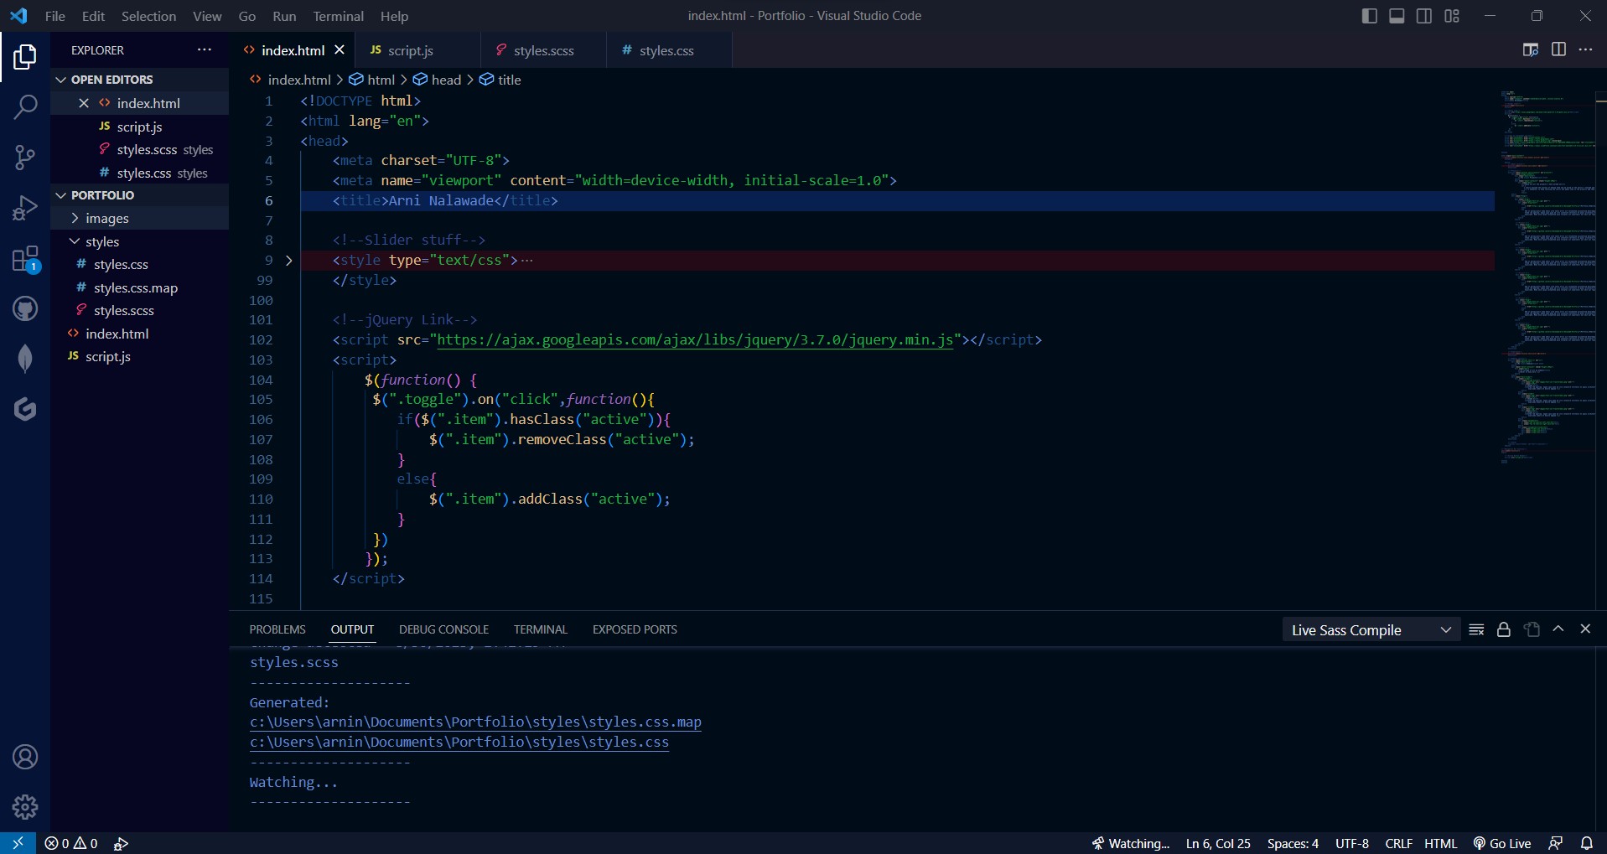Click the Manage gear icon
1607x854 pixels.
[25, 807]
